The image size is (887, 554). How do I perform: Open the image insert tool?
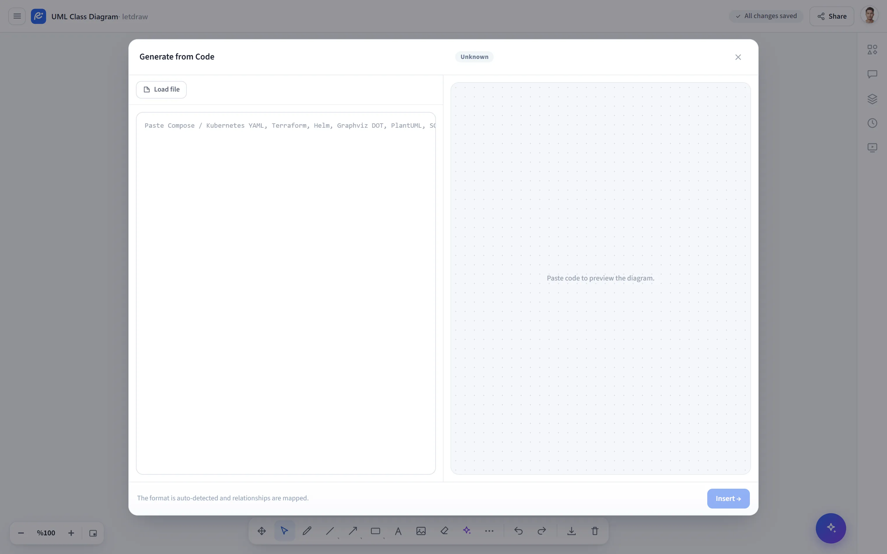pyautogui.click(x=421, y=531)
